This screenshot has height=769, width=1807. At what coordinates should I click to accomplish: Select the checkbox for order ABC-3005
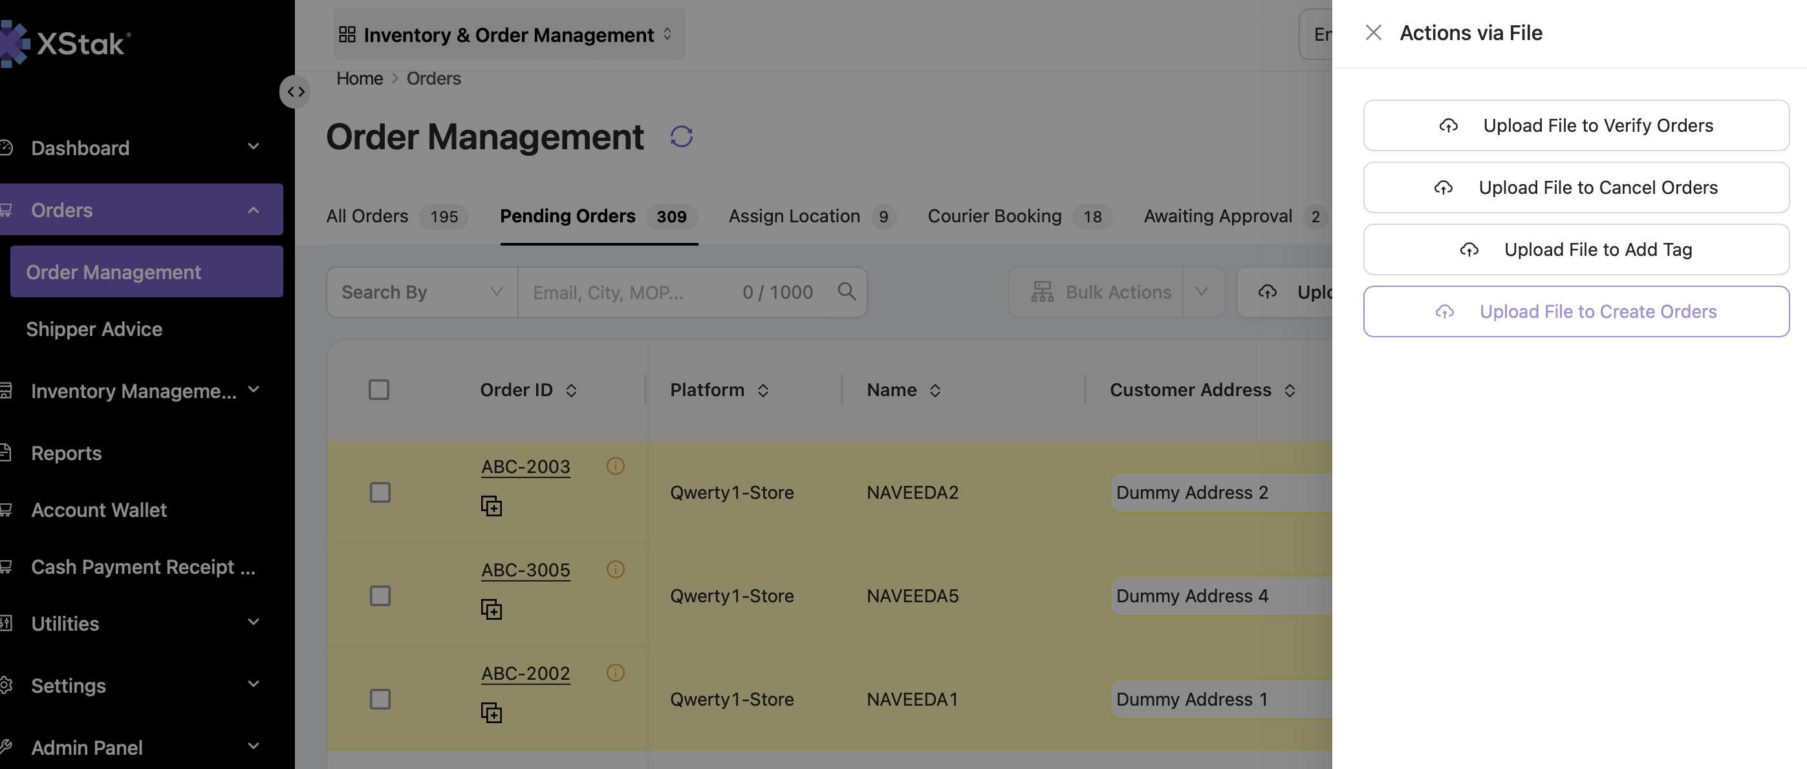(x=380, y=596)
